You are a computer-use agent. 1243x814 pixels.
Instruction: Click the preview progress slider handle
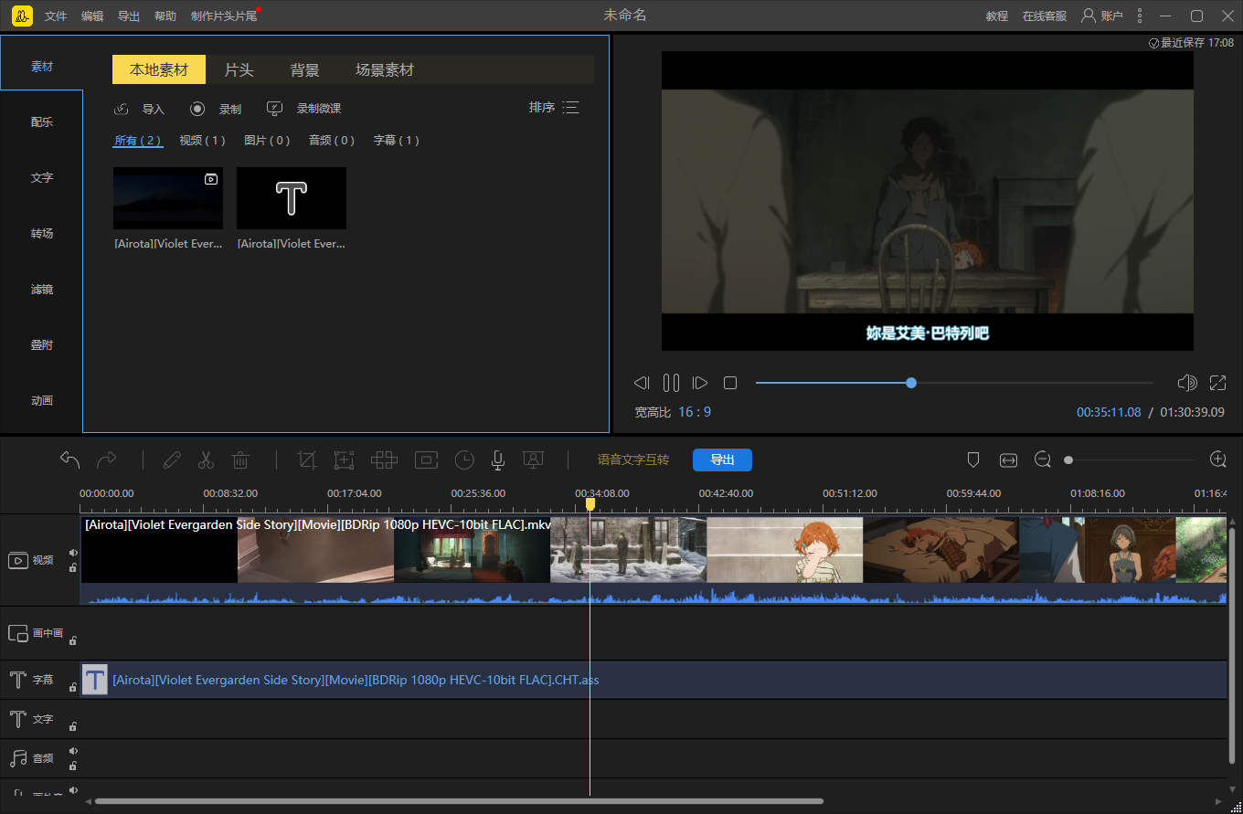pos(911,383)
